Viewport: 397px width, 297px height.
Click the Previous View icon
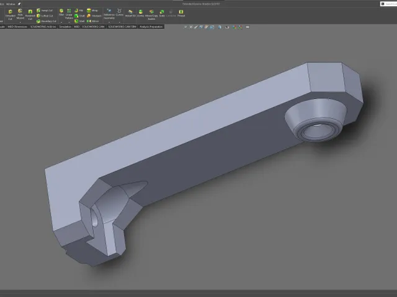pos(196,27)
